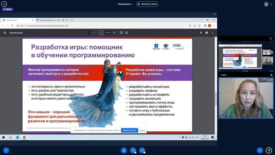Stop sharing with the blue button
275x155 pixels.
129,130
